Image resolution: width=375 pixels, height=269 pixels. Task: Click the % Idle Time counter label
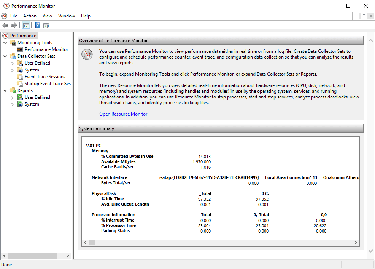pyautogui.click(x=113, y=199)
